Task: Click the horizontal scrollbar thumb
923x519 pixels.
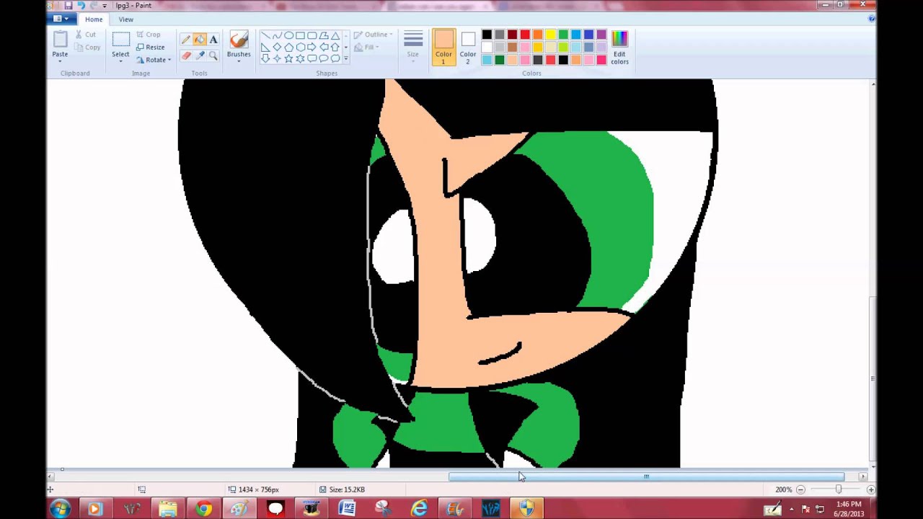Action: point(646,476)
